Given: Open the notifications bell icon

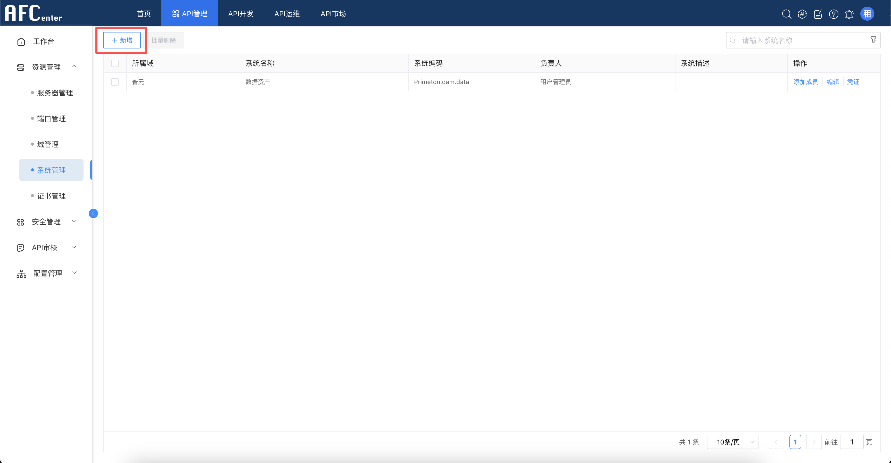Looking at the screenshot, I should [849, 14].
